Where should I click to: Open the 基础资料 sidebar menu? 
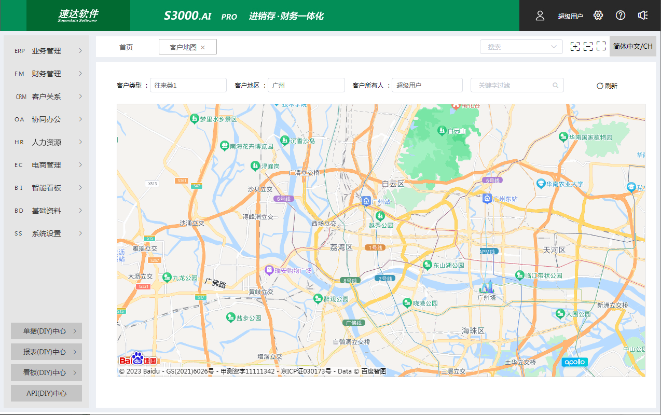(x=47, y=211)
